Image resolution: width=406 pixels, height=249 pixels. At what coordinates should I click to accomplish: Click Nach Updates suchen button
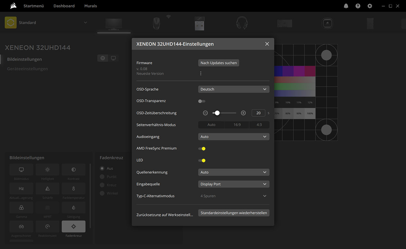219,63
